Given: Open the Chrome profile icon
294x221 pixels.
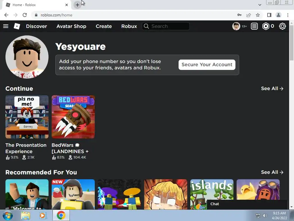Looking at the screenshot, I should point(278,15).
